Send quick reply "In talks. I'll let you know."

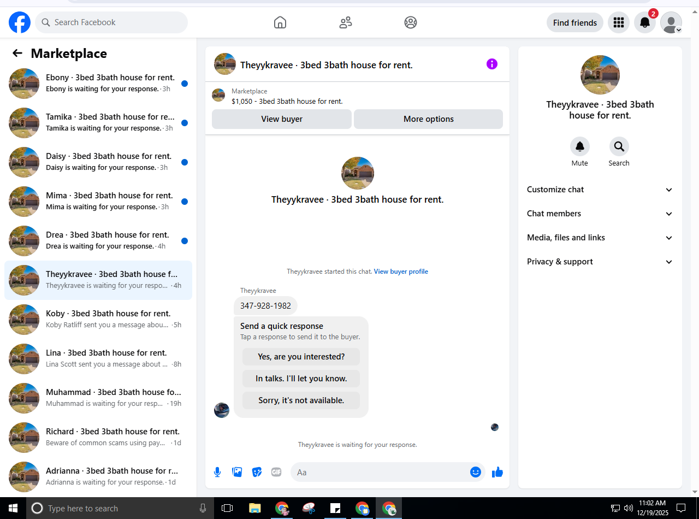click(x=301, y=379)
